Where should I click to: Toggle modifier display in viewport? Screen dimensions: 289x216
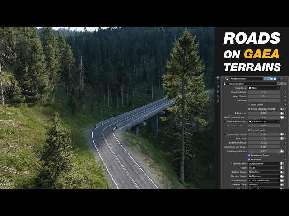(x=271, y=79)
